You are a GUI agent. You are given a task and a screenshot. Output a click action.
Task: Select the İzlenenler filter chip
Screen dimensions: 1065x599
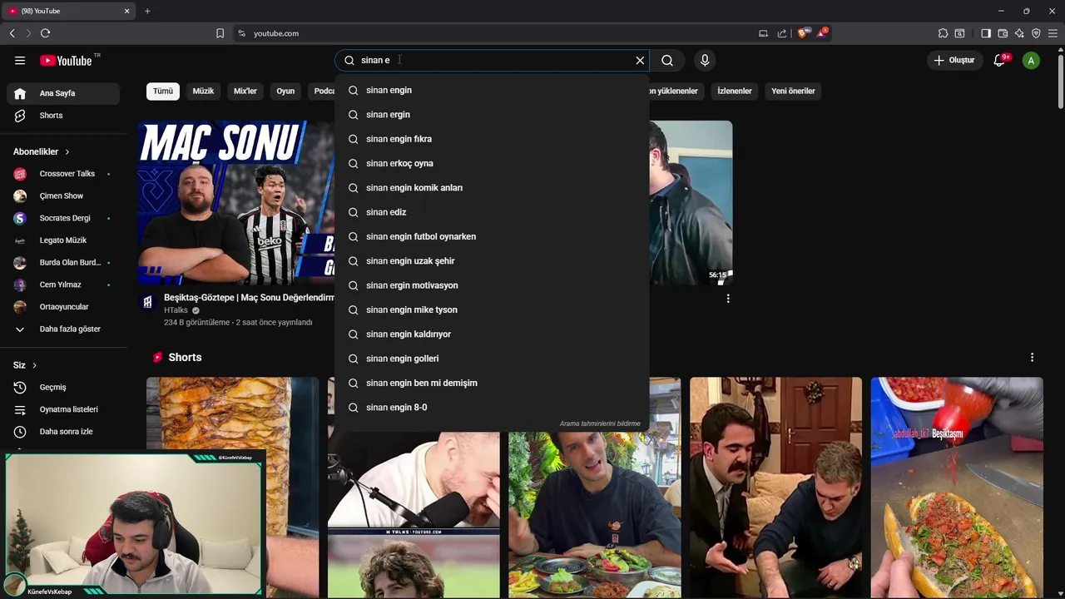(x=735, y=91)
